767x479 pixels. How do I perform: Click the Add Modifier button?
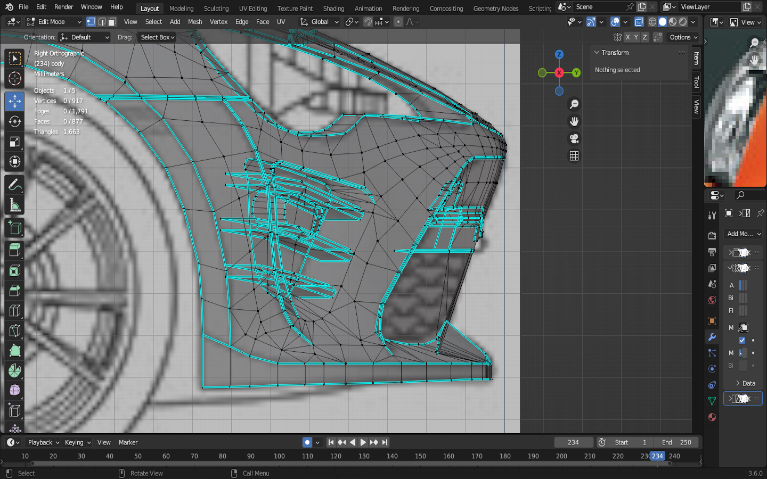pyautogui.click(x=744, y=234)
